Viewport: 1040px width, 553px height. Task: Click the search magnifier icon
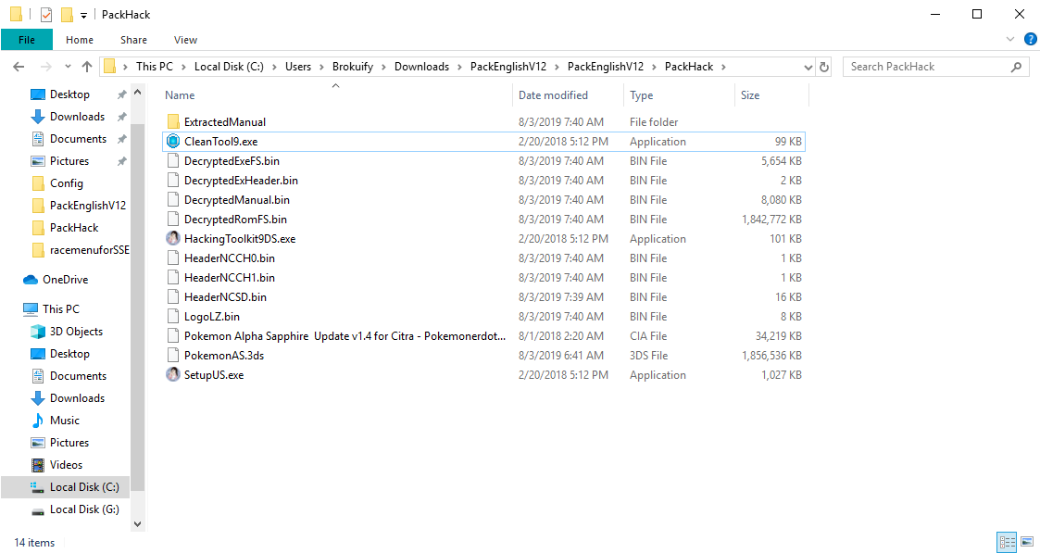(x=1016, y=67)
